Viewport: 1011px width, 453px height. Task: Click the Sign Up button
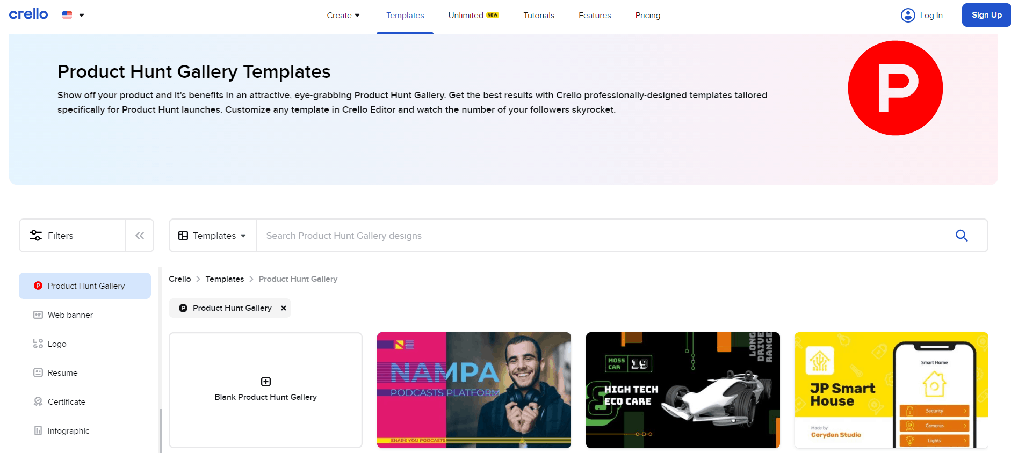click(986, 15)
